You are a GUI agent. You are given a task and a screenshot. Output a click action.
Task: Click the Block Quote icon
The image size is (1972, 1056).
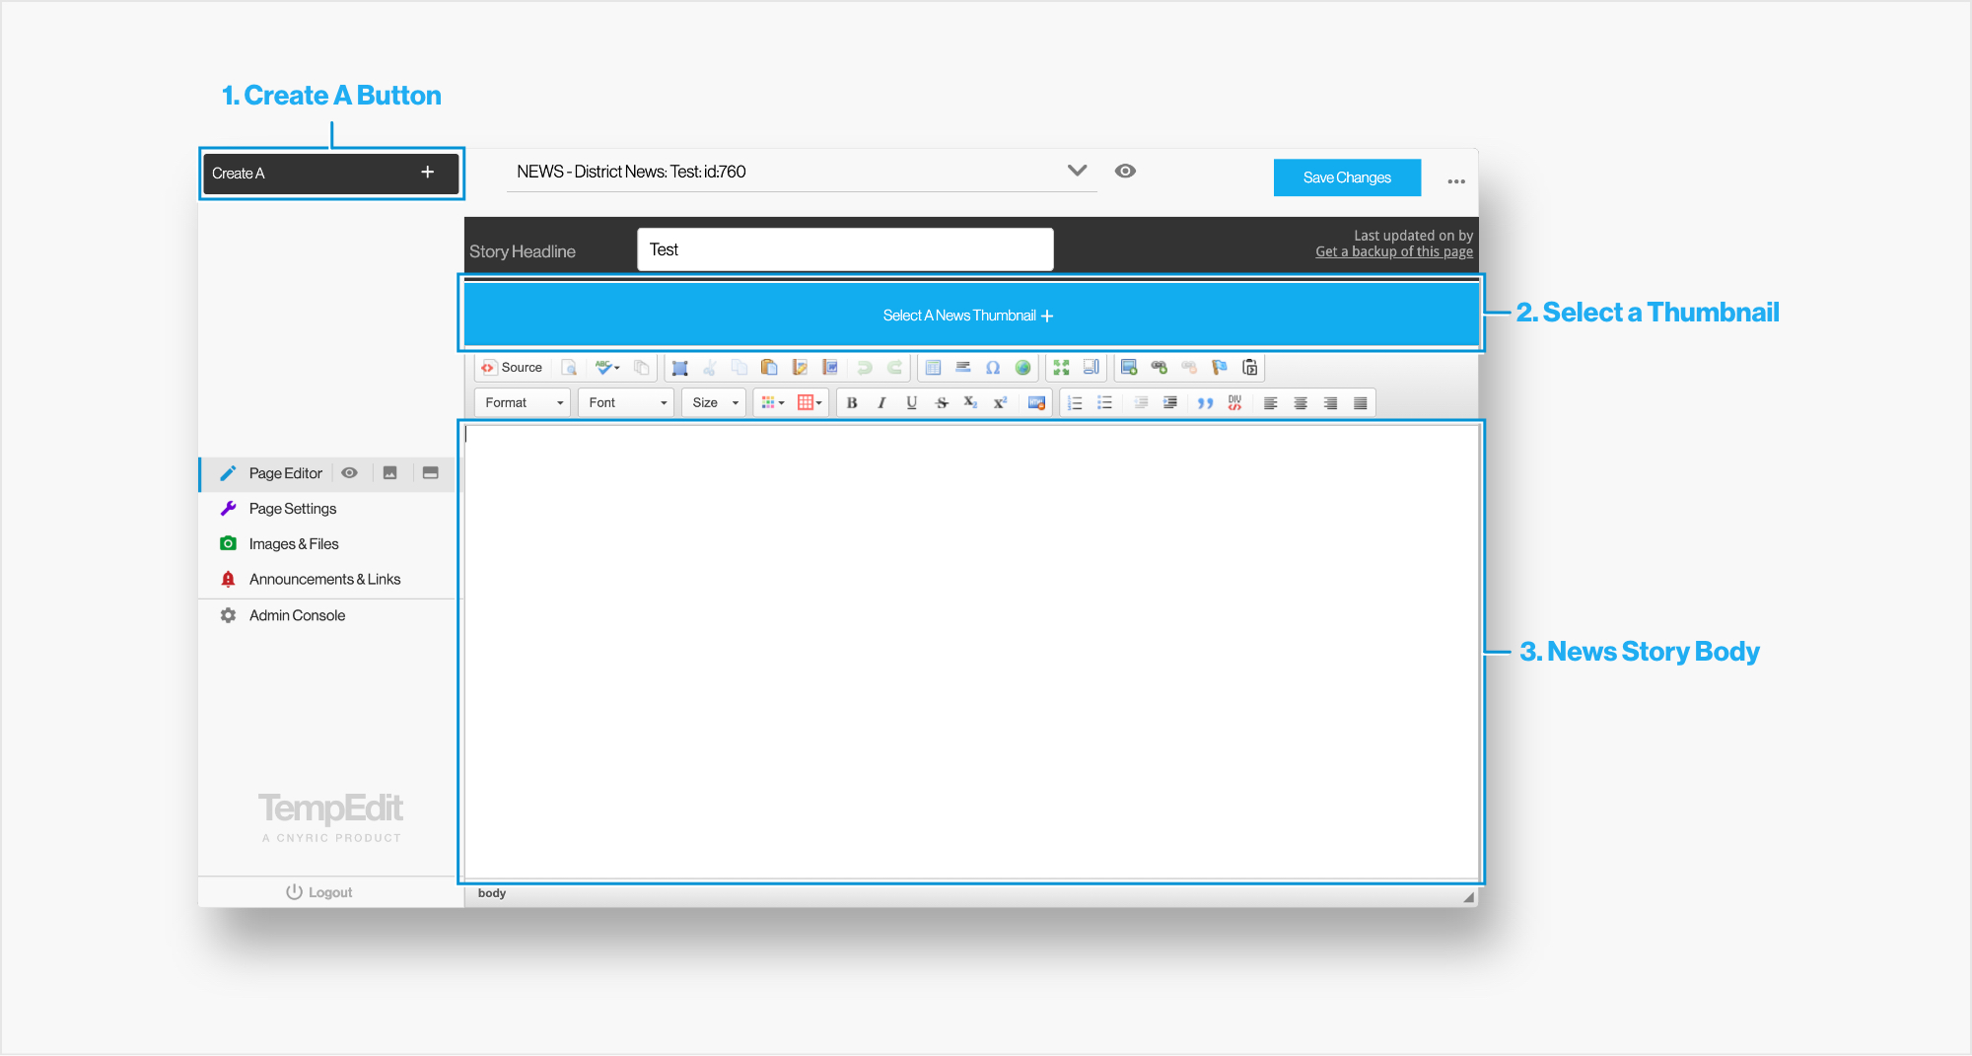coord(1205,403)
